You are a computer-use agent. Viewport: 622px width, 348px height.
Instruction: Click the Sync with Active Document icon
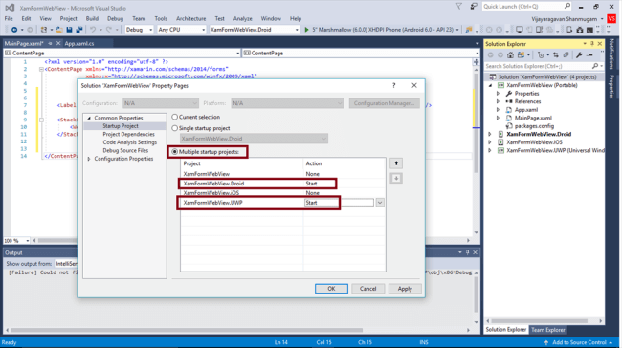coord(555,55)
